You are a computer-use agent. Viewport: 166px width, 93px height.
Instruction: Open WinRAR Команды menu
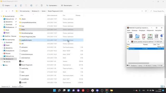coord(134,30)
